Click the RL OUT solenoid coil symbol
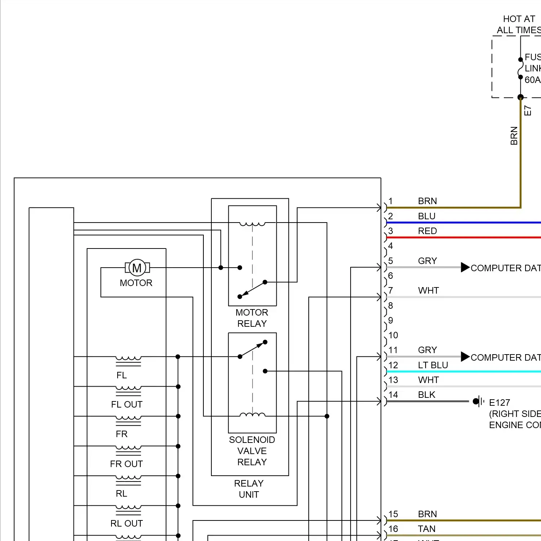Screen dimensions: 541x541 (x=128, y=509)
